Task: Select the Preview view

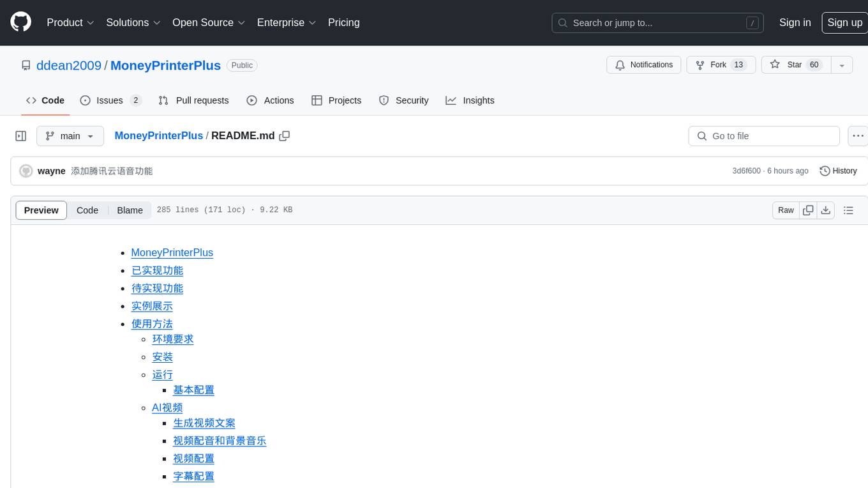Action: point(41,210)
